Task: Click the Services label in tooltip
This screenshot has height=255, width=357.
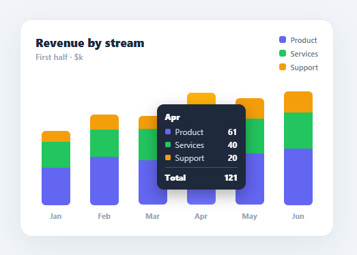Action: pyautogui.click(x=190, y=145)
